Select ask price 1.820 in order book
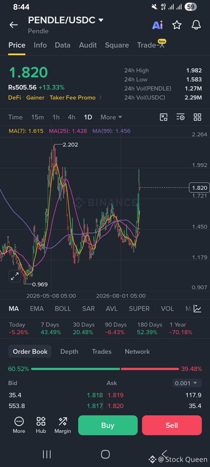The image size is (210, 467). point(116,406)
